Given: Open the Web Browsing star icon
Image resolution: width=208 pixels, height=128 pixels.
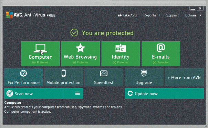Looking at the screenshot, I should point(80,48).
